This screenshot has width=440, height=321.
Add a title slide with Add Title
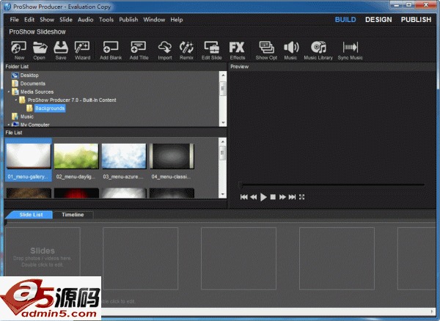[x=139, y=51]
